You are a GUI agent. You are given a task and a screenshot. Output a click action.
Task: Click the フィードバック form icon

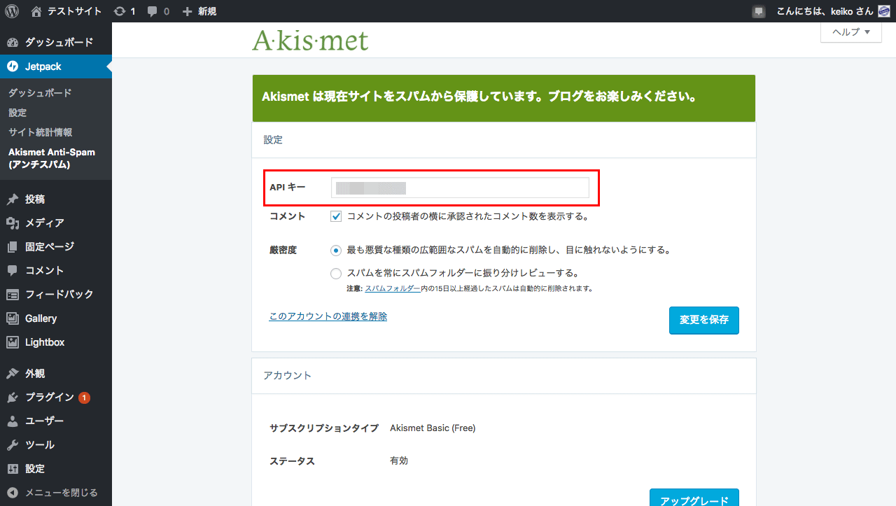click(13, 295)
